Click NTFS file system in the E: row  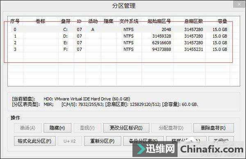coord(128,43)
